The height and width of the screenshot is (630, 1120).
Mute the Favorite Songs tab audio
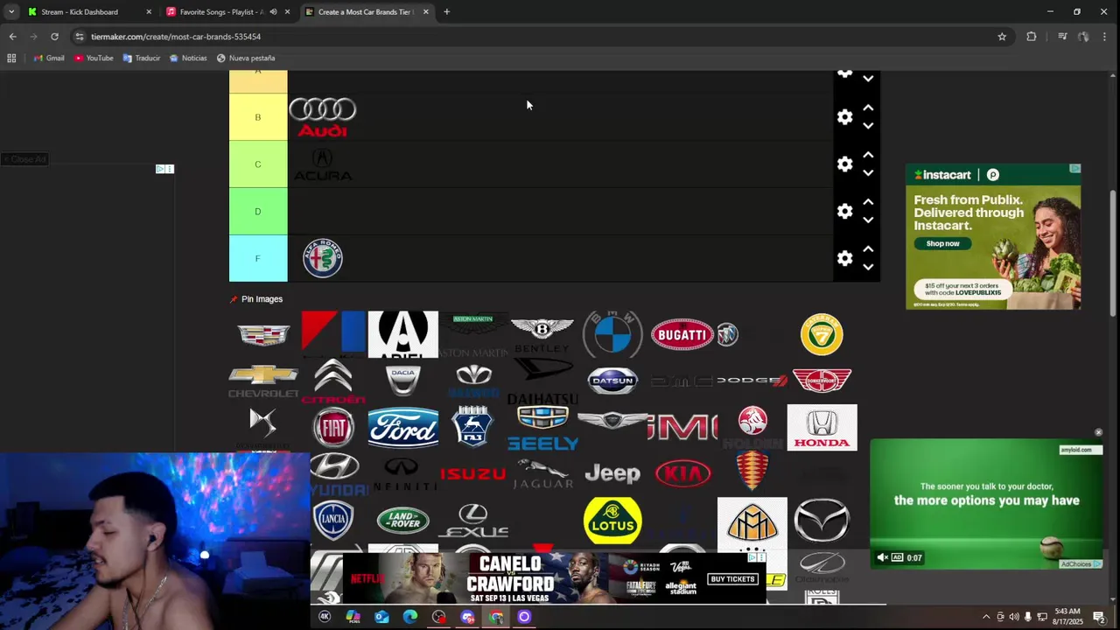click(x=273, y=12)
